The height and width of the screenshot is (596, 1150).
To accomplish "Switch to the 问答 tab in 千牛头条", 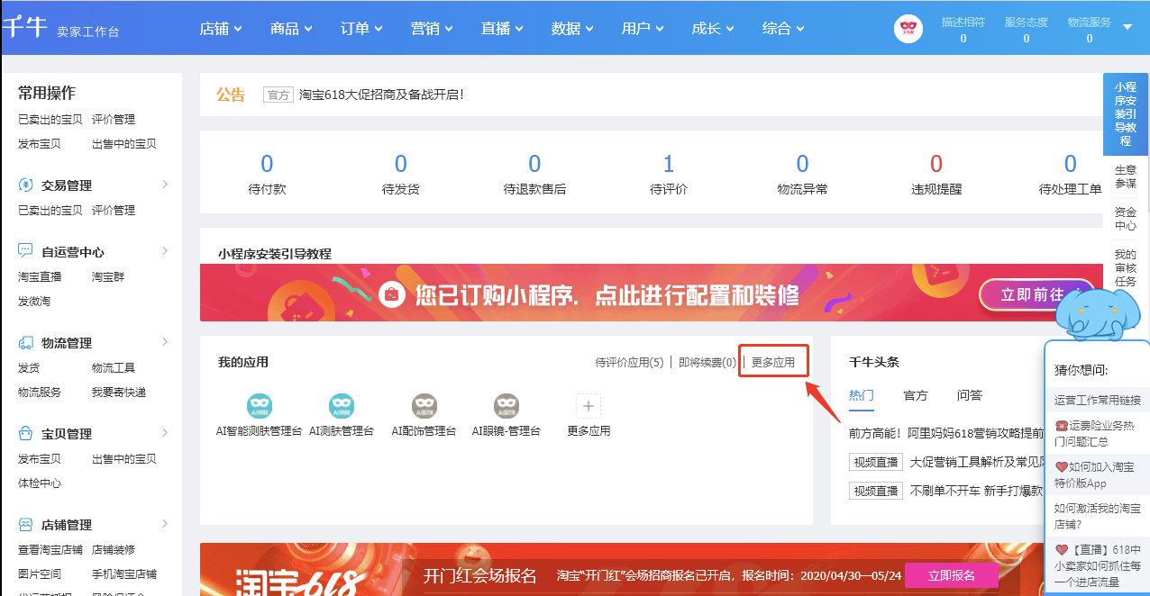I will coord(970,395).
